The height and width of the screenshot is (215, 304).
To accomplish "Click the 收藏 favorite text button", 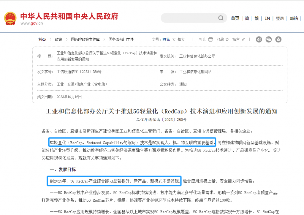I will pyautogui.click(x=220, y=39).
